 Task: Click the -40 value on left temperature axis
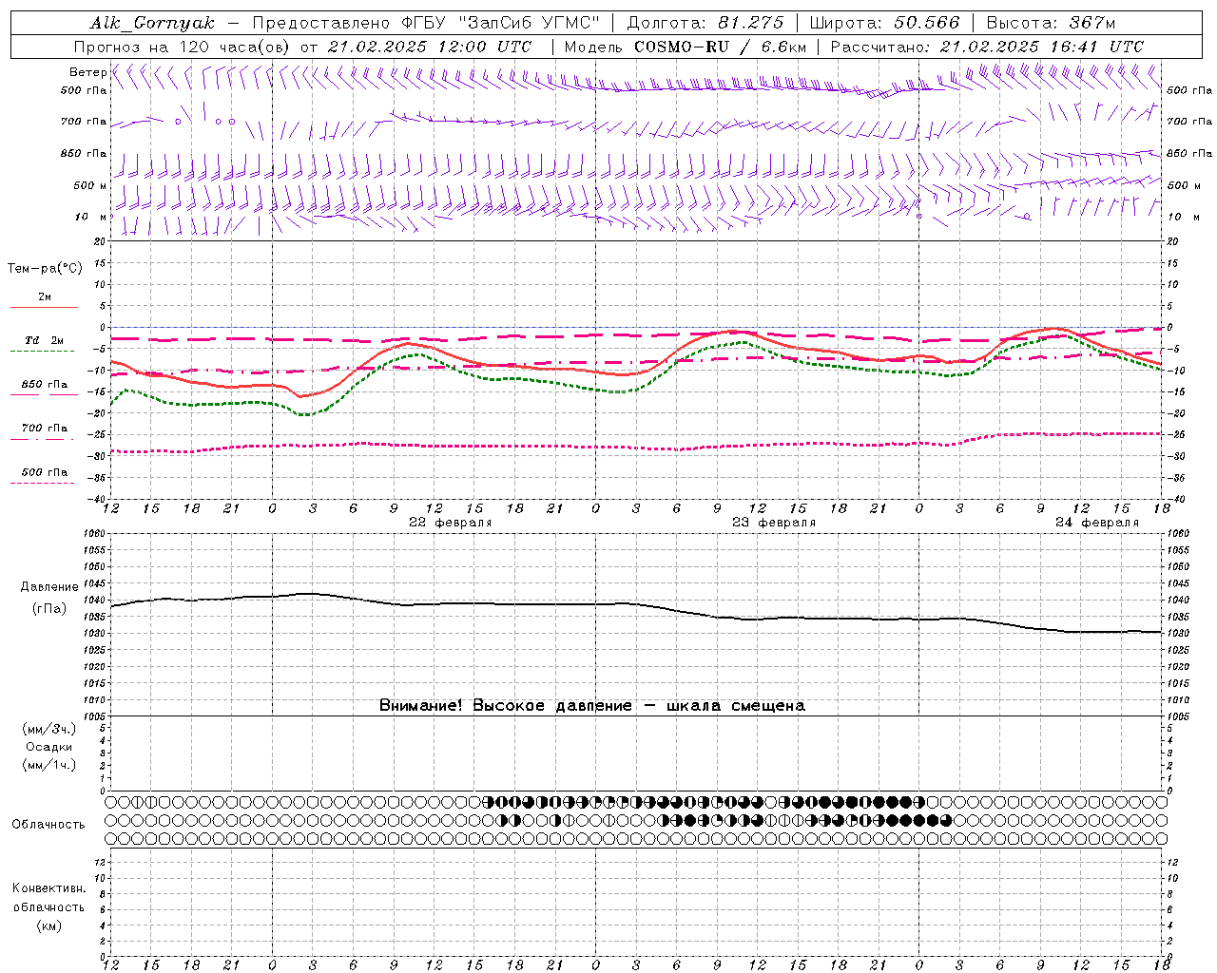click(x=99, y=499)
